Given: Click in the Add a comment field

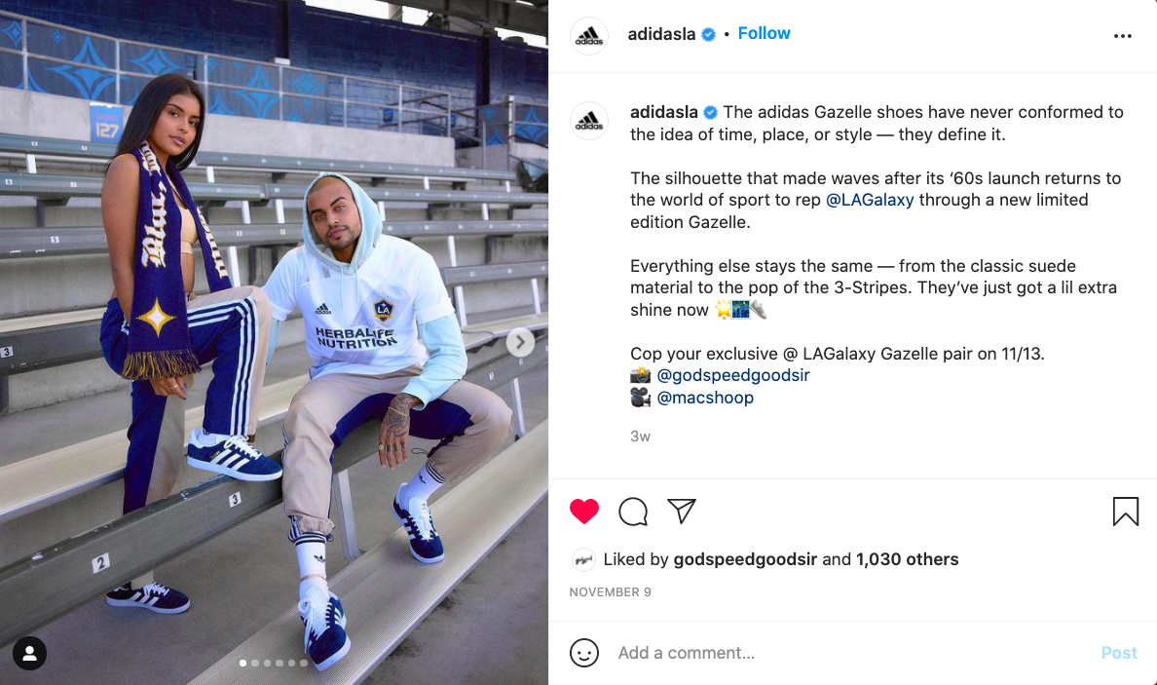Looking at the screenshot, I should (x=848, y=653).
